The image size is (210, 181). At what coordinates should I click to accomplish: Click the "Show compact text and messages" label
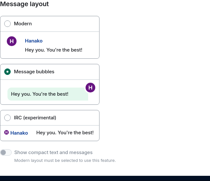(53, 152)
